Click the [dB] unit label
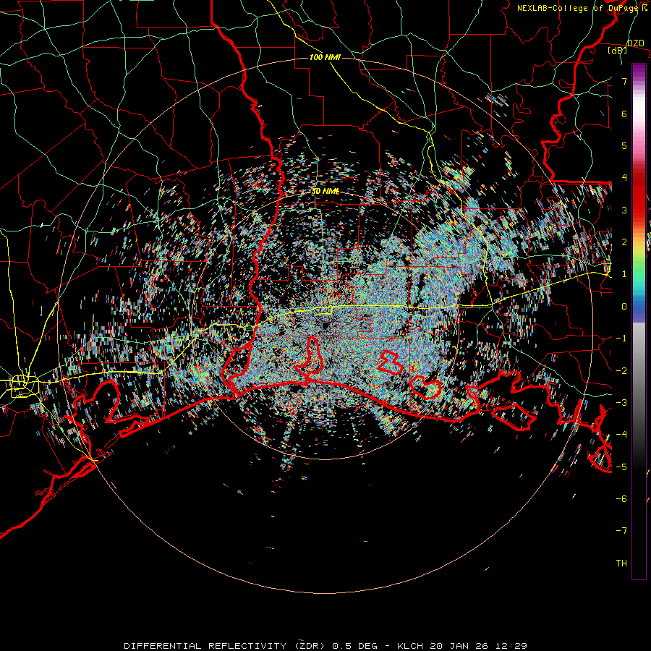The image size is (651, 651). pos(618,50)
